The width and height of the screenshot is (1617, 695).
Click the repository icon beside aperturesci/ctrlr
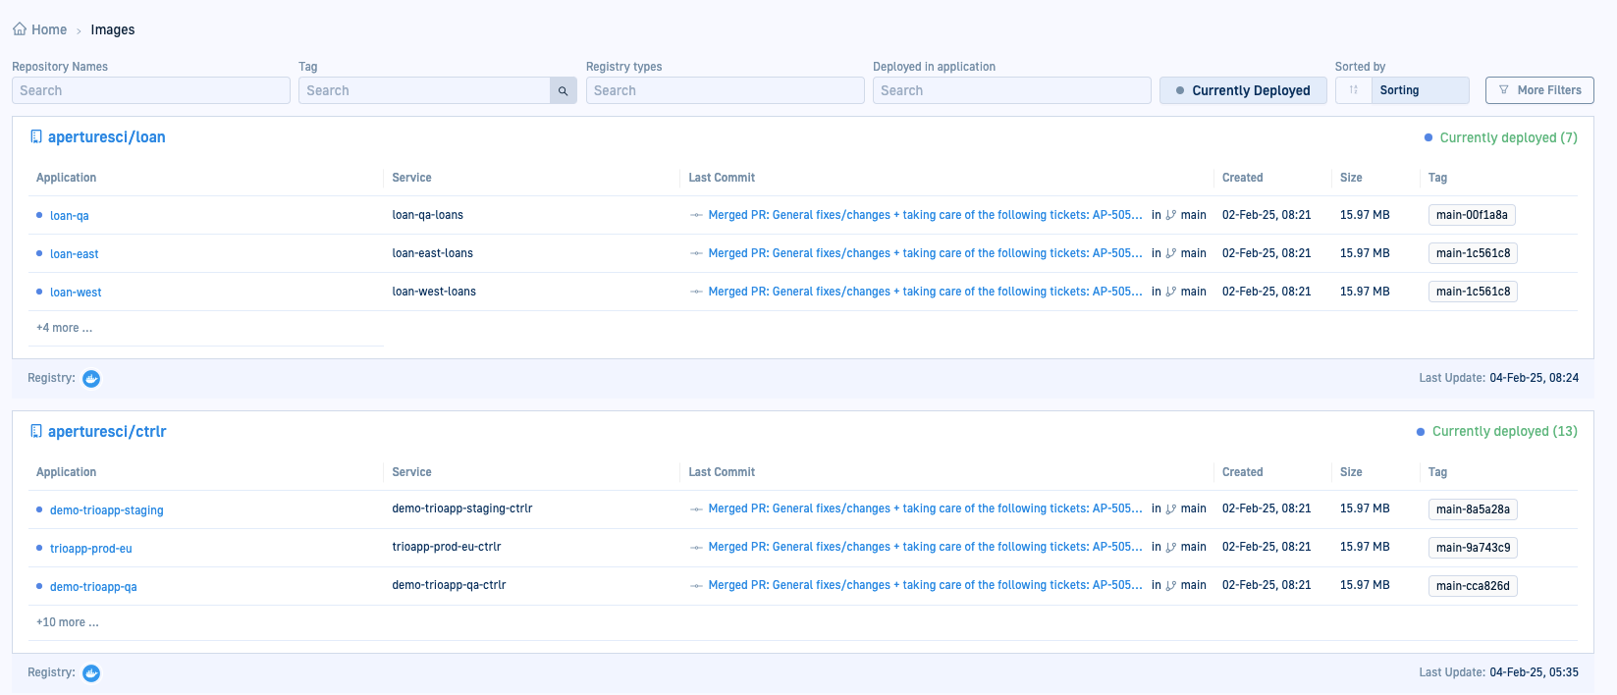click(x=36, y=432)
